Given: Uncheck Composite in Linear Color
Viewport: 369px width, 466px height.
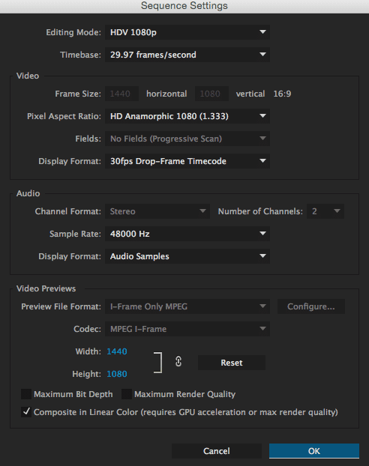Looking at the screenshot, I should pos(26,412).
